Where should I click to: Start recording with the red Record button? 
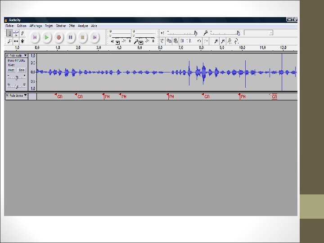click(58, 37)
